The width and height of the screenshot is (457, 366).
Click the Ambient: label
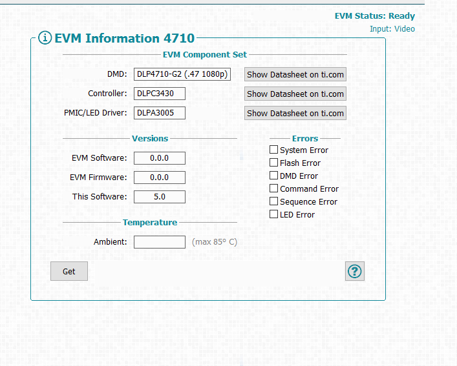point(110,242)
